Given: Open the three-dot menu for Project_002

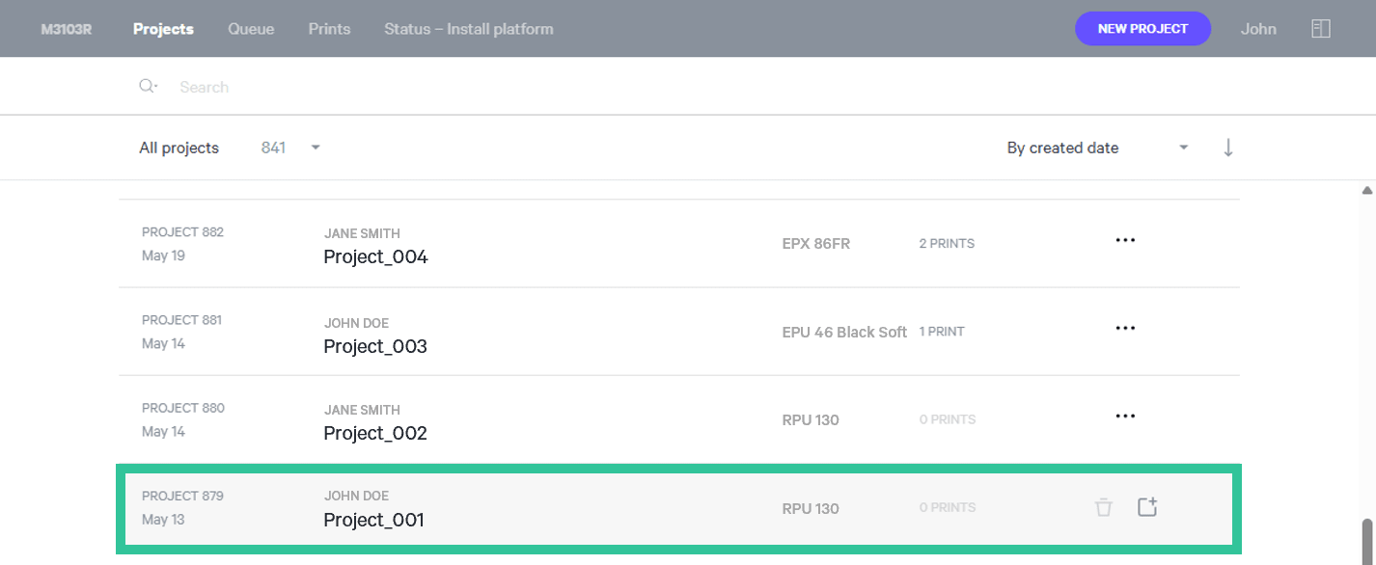Looking at the screenshot, I should tap(1125, 416).
